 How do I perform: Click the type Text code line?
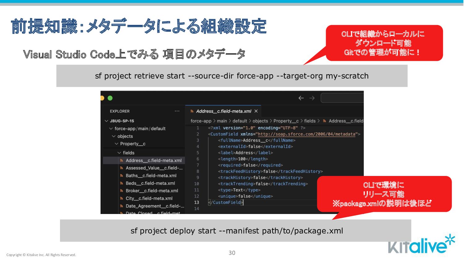coord(239,190)
